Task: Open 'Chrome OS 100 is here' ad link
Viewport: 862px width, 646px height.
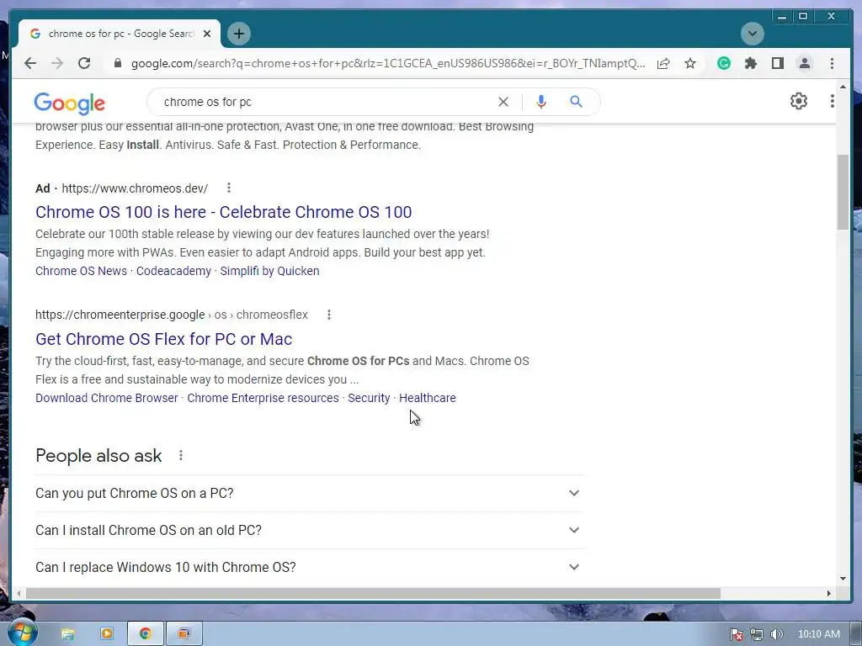Action: click(224, 212)
